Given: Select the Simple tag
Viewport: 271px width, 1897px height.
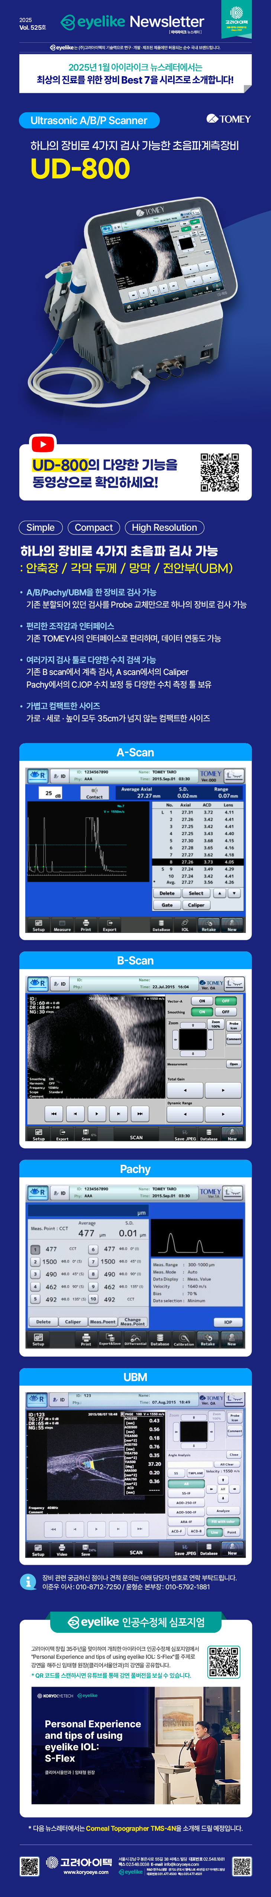Looking at the screenshot, I should point(41,527).
